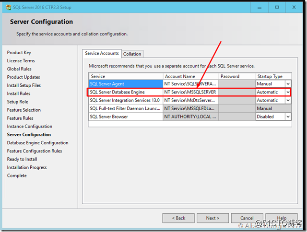The height and width of the screenshot is (232, 307).
Task: Select the Service Accounts tab
Action: click(102, 53)
